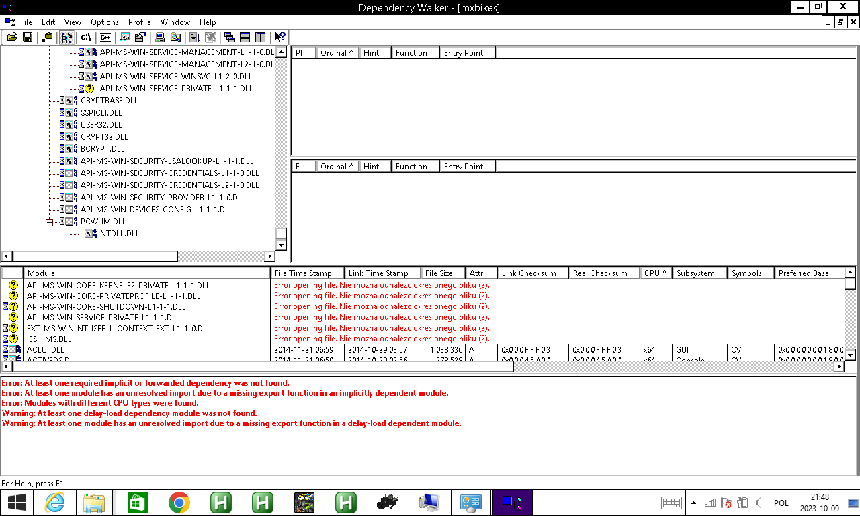860x516 pixels.
Task: Open the Options menu
Action: tap(105, 22)
